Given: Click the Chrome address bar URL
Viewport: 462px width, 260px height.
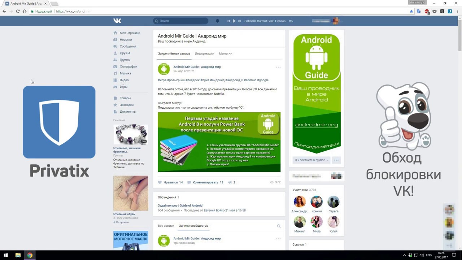Looking at the screenshot, I should pos(73,12).
